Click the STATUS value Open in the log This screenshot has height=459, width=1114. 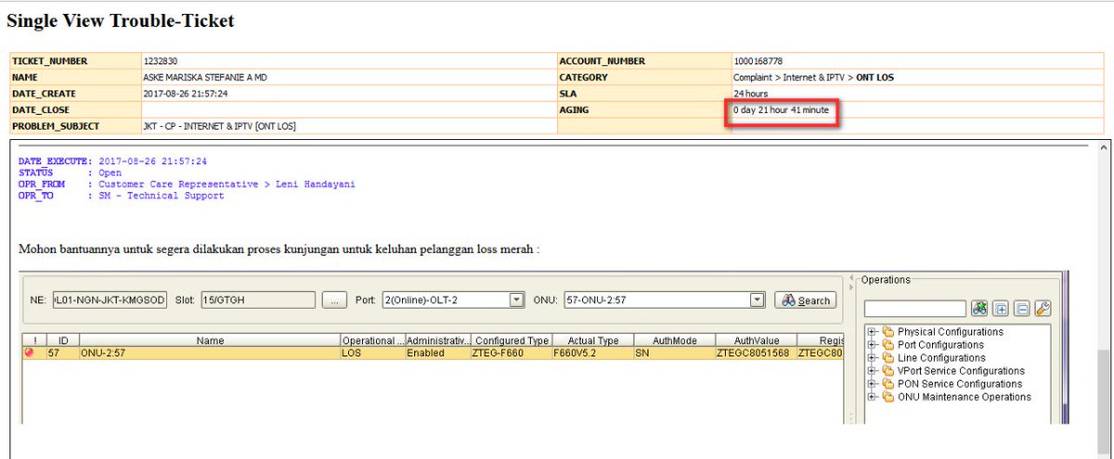click(110, 172)
